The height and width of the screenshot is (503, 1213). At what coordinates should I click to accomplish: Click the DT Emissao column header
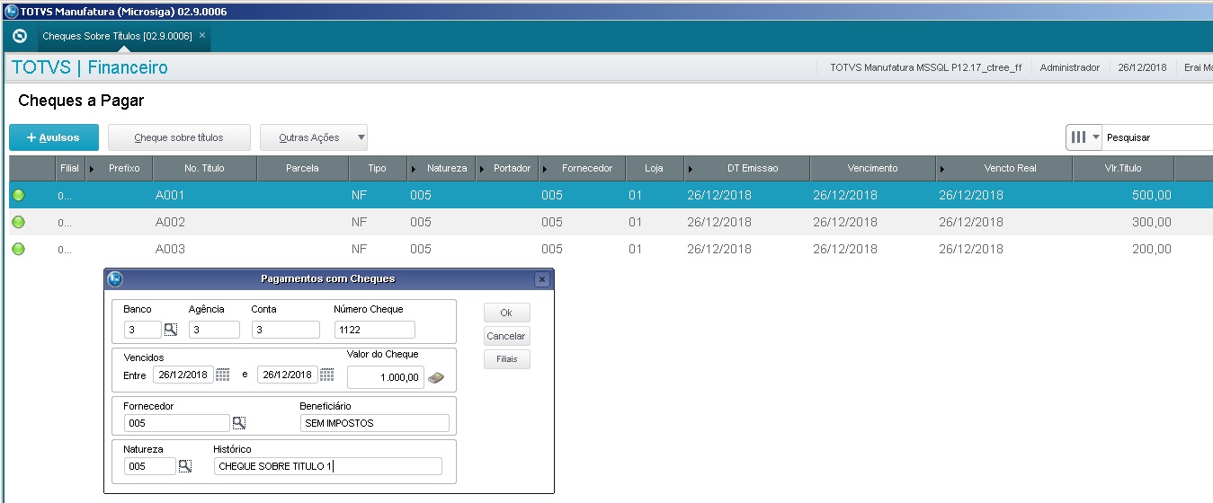coord(746,168)
